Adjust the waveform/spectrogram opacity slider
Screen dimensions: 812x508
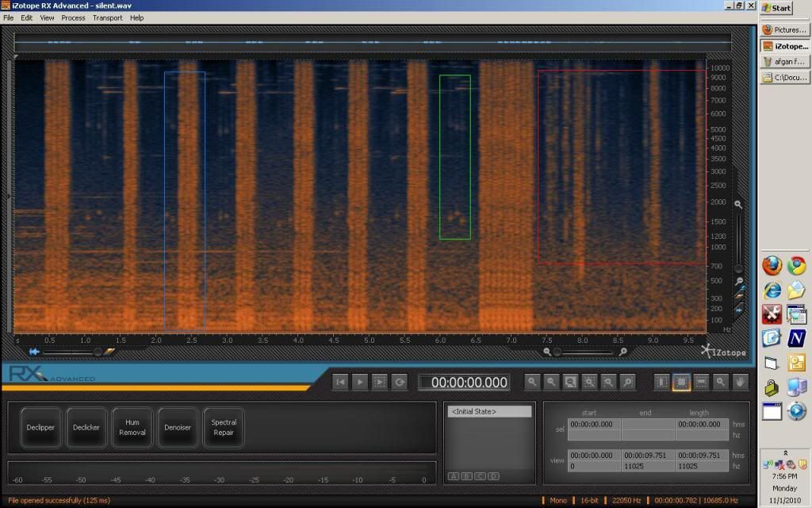(71, 352)
